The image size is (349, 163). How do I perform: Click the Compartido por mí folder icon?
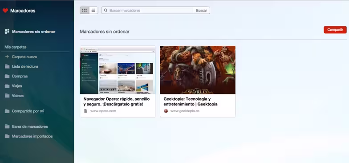pos(7,111)
